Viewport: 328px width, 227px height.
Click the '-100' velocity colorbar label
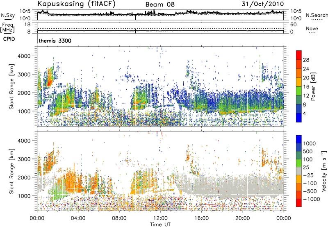[x=310, y=183]
